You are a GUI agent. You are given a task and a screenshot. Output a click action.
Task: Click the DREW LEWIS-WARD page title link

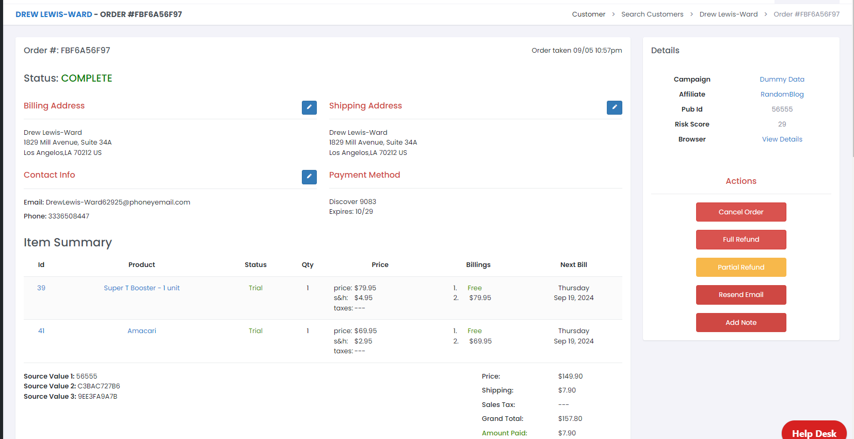click(54, 14)
